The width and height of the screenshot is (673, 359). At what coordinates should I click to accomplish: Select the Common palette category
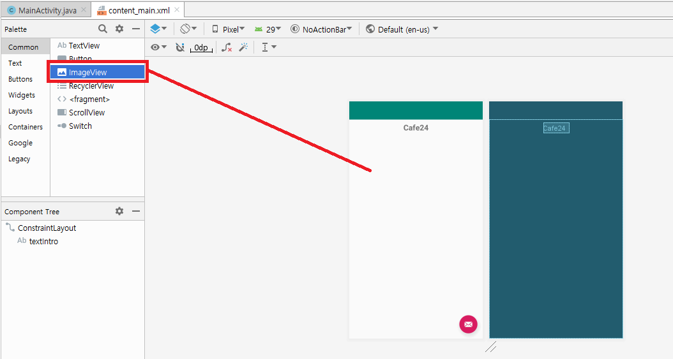click(26, 47)
